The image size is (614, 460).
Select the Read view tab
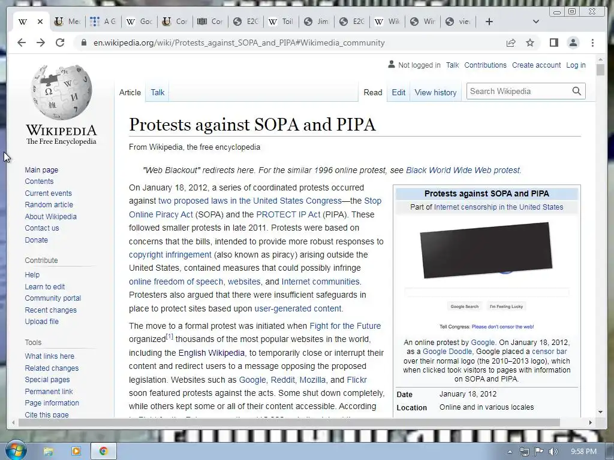click(x=373, y=92)
